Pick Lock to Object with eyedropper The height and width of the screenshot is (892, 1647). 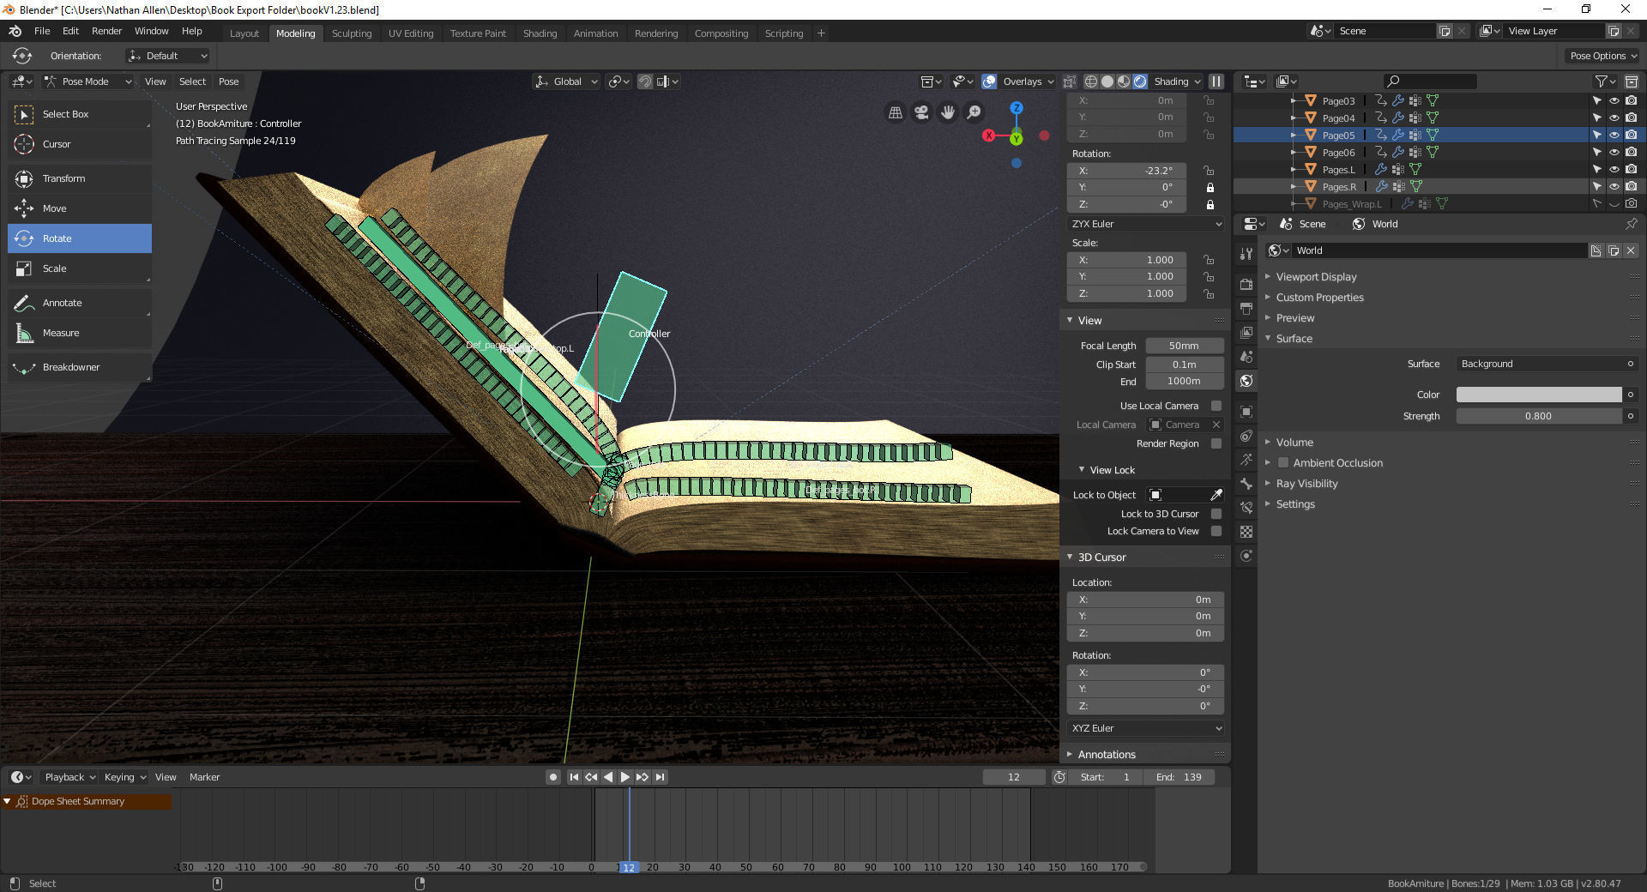[1216, 495]
